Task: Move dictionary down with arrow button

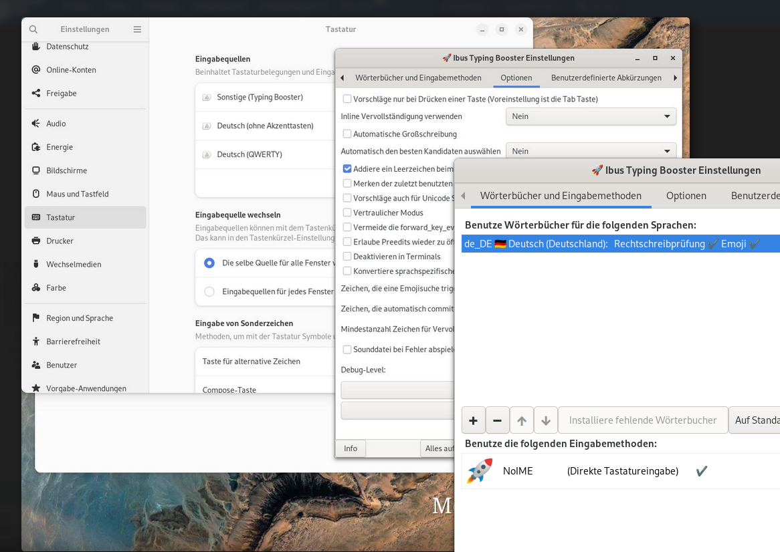Action: tap(546, 420)
